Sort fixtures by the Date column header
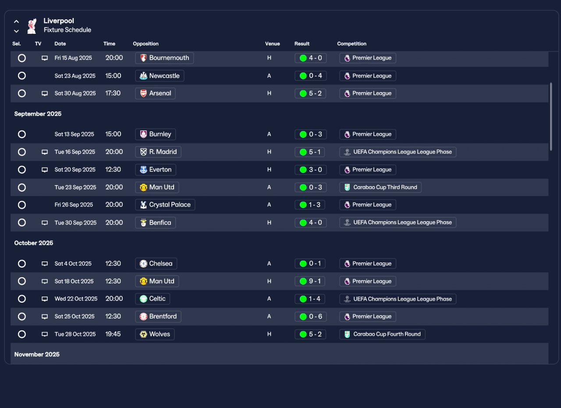Image resolution: width=561 pixels, height=408 pixels. click(60, 44)
